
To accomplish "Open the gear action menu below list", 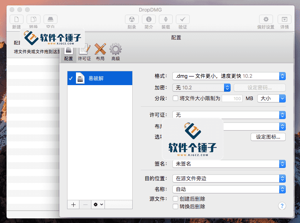I will pos(98,205).
